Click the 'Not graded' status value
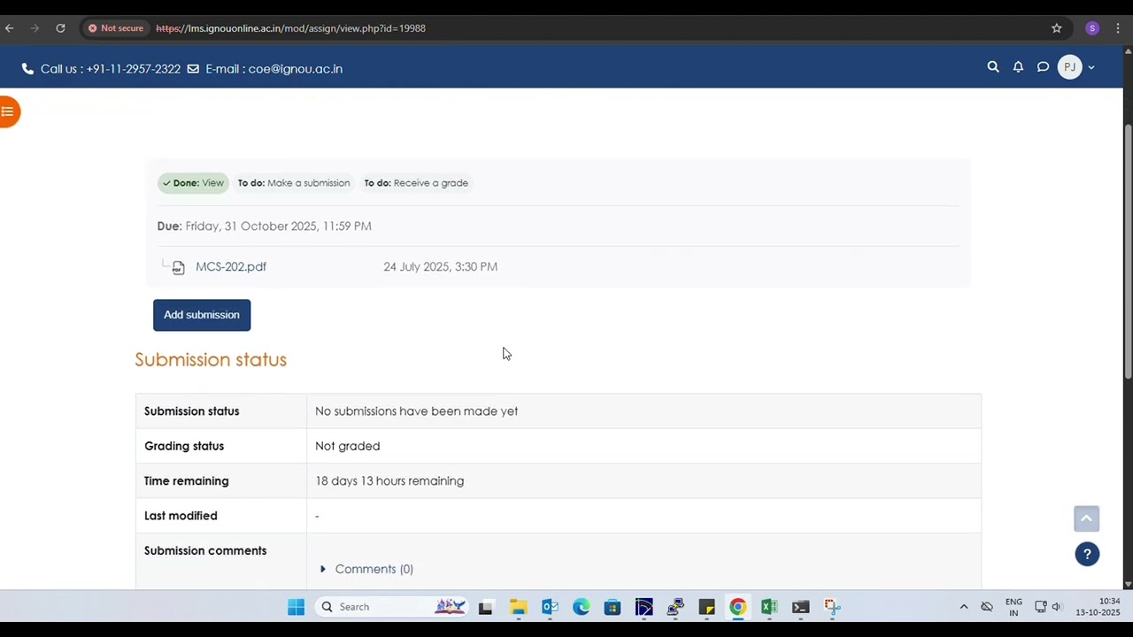 pyautogui.click(x=347, y=446)
